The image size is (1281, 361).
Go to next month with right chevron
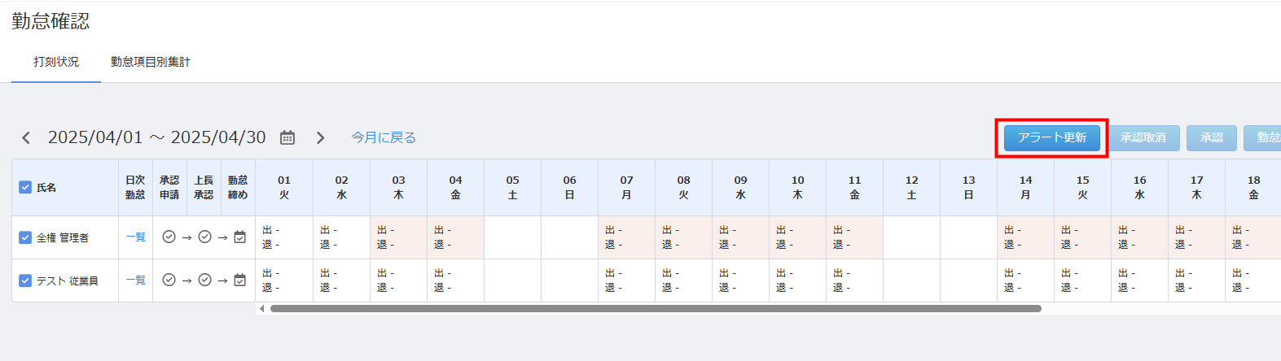pyautogui.click(x=321, y=137)
